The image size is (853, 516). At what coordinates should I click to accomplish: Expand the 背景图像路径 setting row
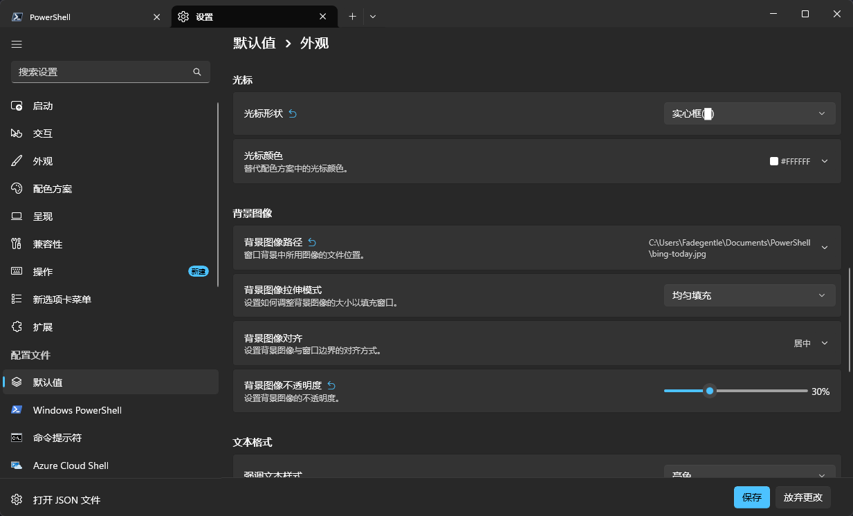tap(824, 248)
